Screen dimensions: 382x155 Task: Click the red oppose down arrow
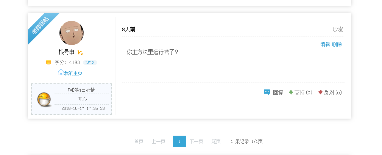point(320,92)
